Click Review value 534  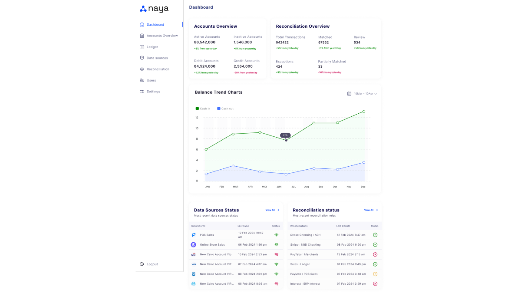point(357,43)
